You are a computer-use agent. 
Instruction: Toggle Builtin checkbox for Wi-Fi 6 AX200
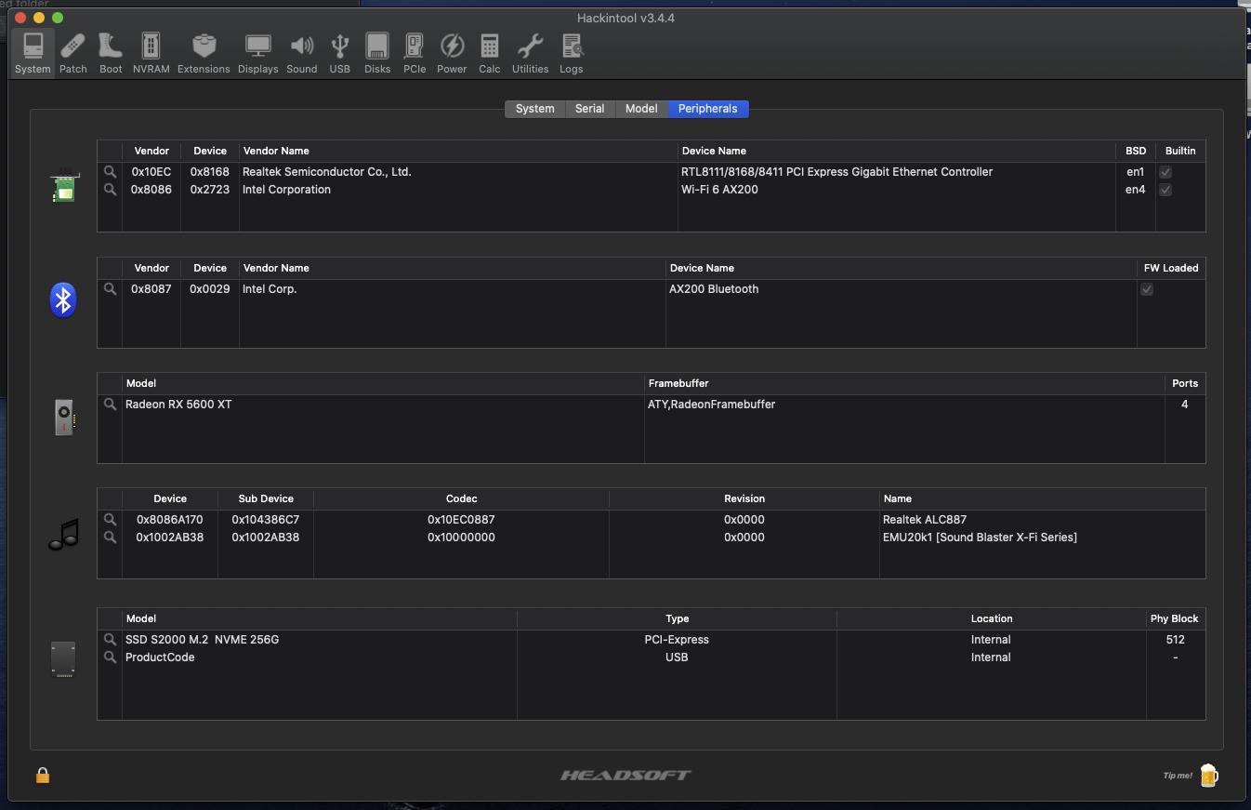1165,190
